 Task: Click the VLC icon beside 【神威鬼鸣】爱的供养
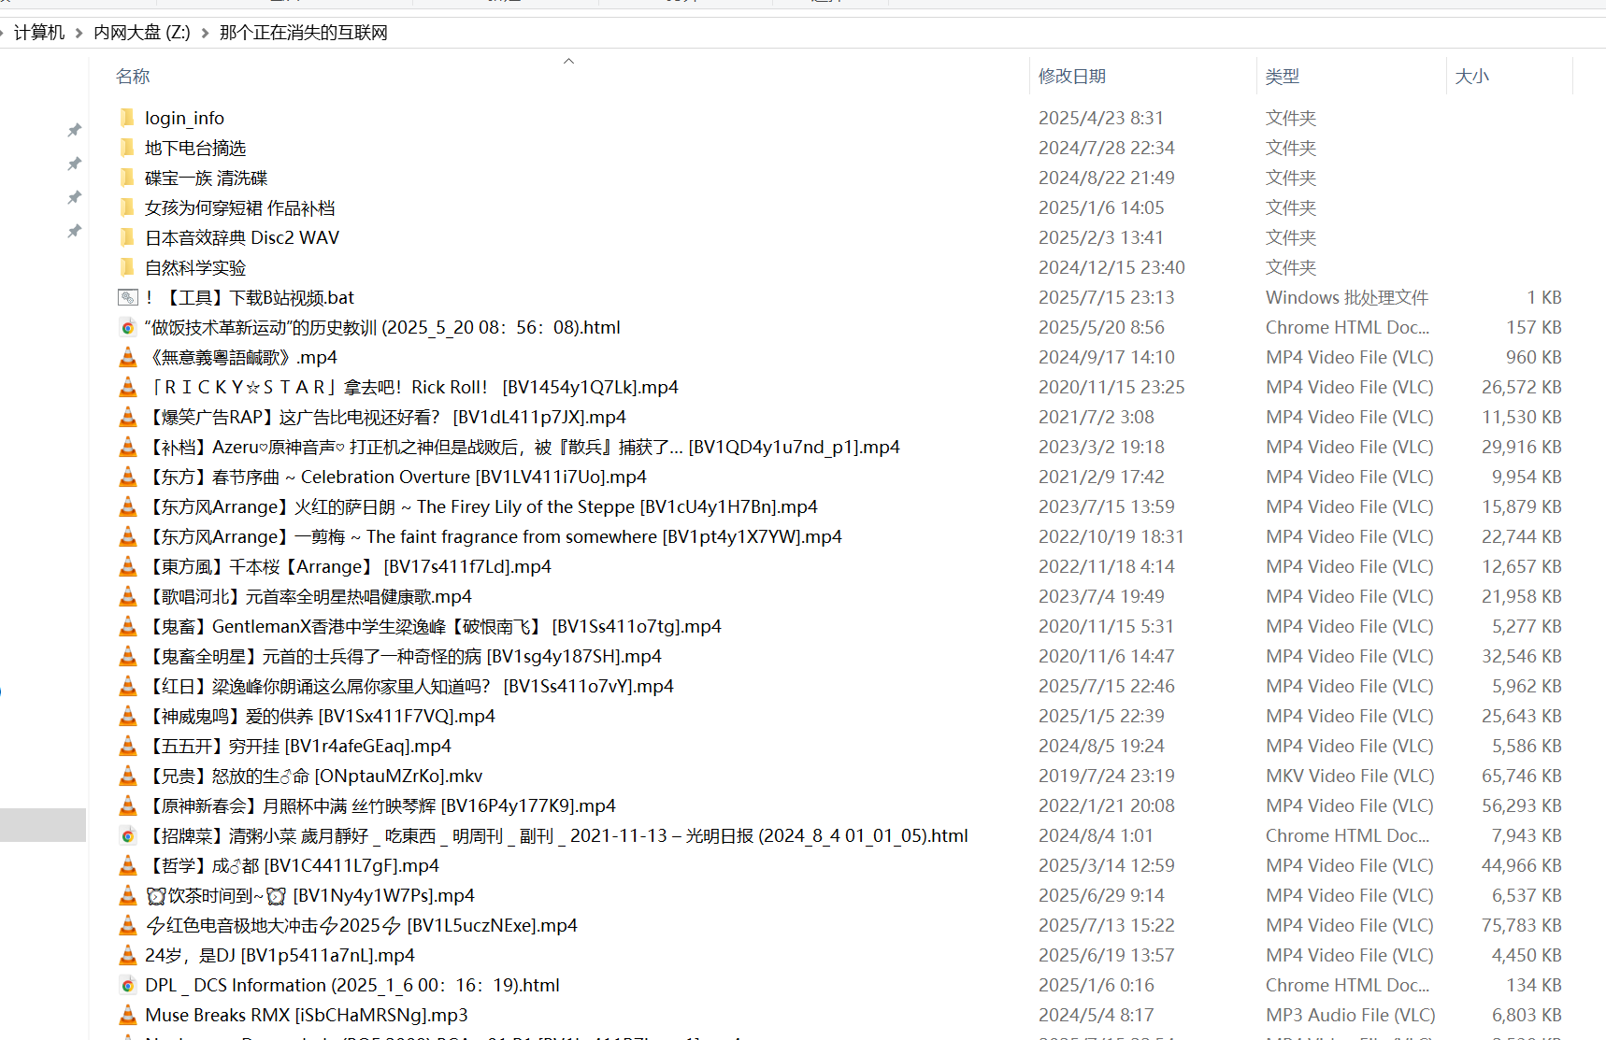click(128, 716)
